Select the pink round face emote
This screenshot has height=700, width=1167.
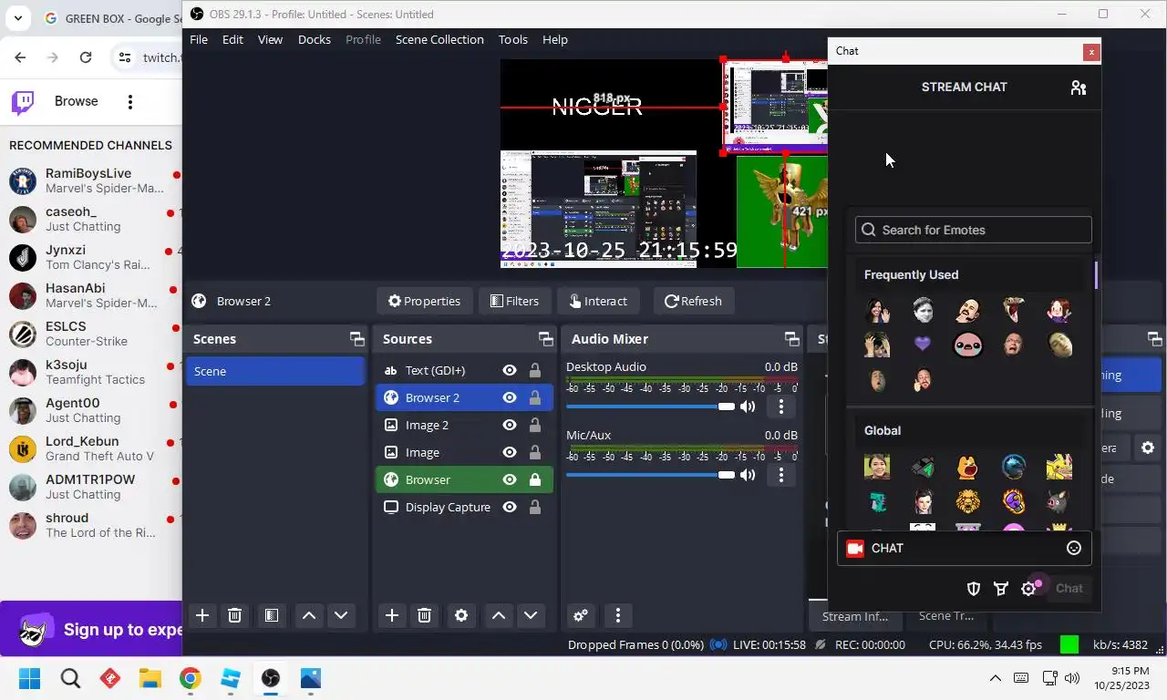[968, 345]
